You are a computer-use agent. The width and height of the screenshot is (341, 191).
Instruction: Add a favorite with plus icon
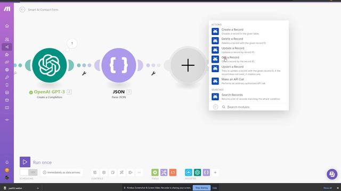tap(215, 172)
